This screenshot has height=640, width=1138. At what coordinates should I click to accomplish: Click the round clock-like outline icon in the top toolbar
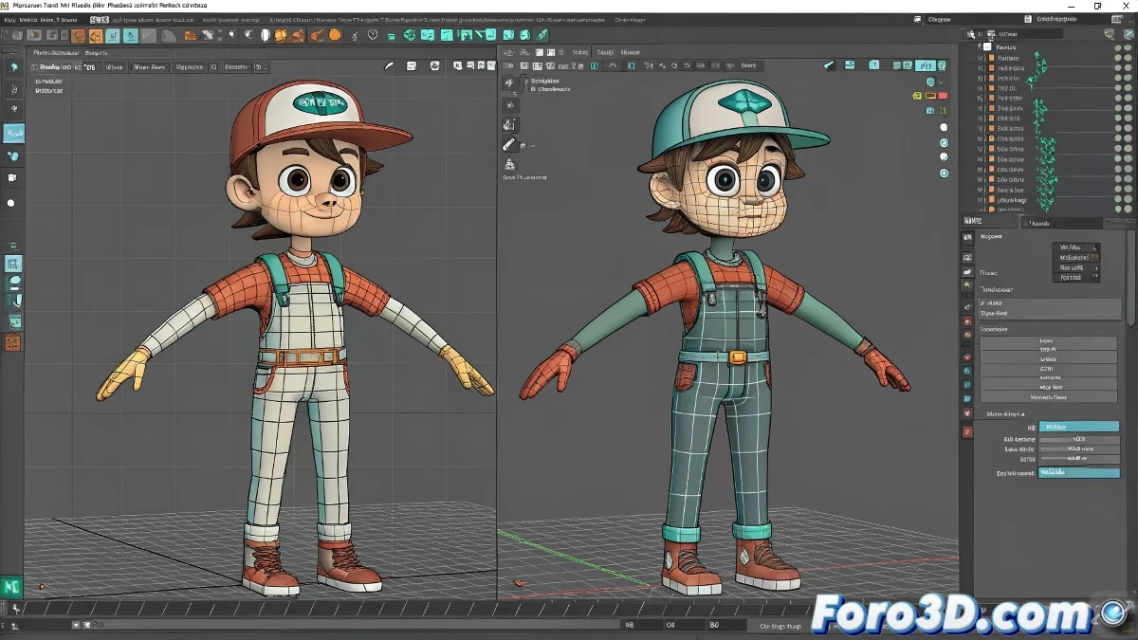coord(373,35)
